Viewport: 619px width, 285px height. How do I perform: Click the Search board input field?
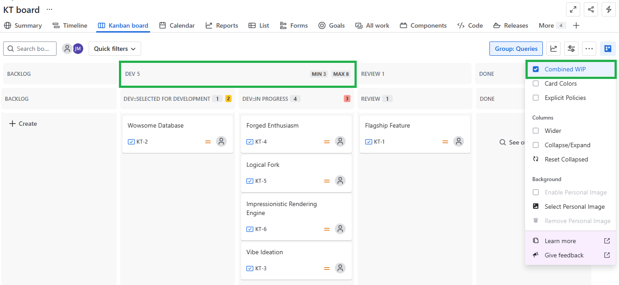pyautogui.click(x=30, y=49)
